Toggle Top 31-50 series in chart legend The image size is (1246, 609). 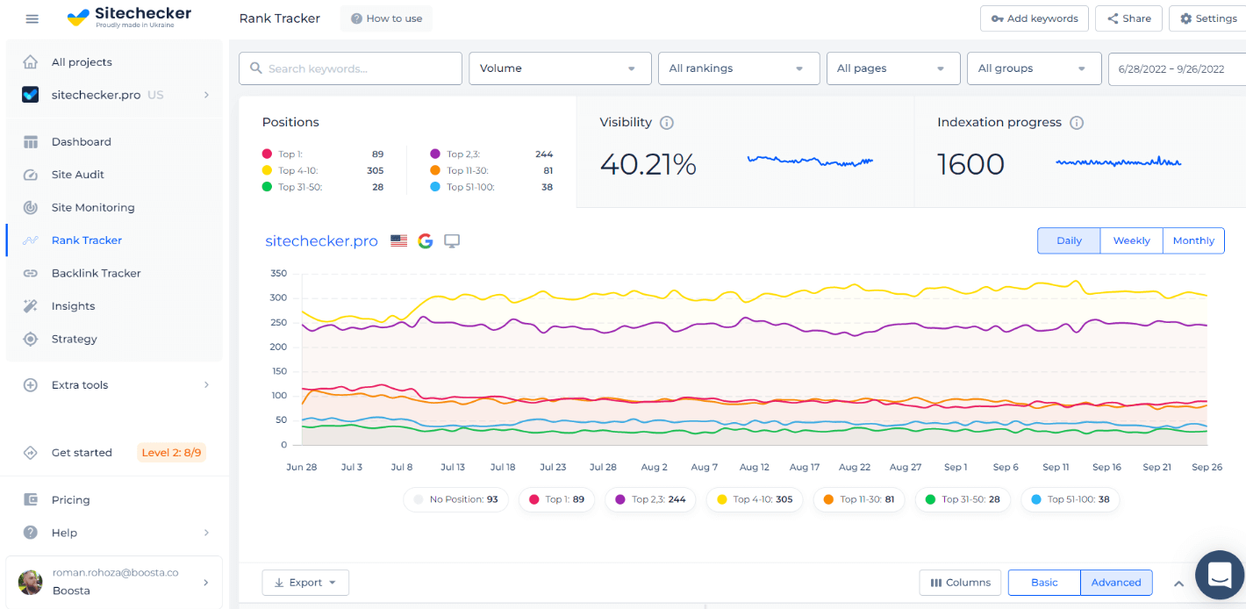tap(963, 499)
